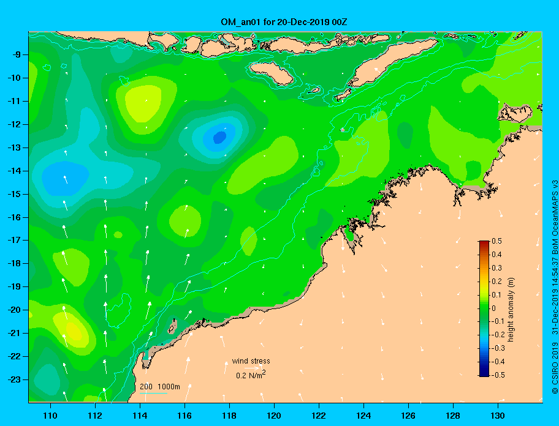Click the colorbar tick label '0.2'

(496, 281)
